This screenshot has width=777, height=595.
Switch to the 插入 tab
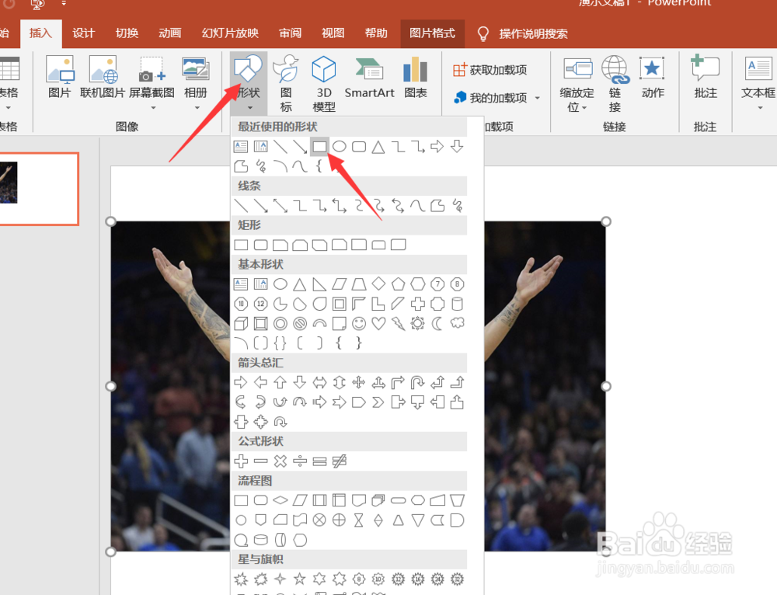pyautogui.click(x=40, y=33)
